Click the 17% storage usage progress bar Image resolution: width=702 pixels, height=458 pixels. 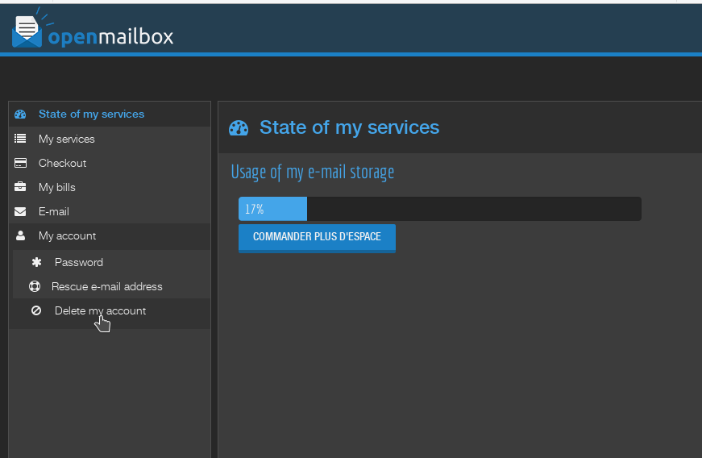439,209
